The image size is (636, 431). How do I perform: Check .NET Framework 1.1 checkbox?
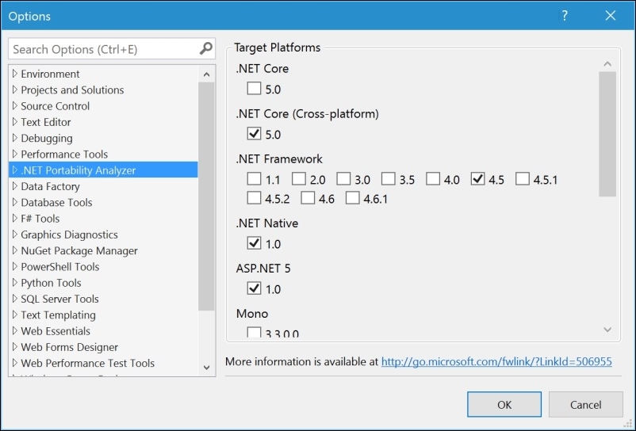(254, 178)
